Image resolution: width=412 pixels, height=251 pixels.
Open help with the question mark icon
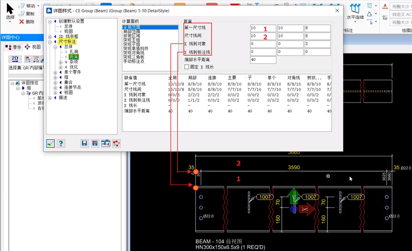(61, 143)
